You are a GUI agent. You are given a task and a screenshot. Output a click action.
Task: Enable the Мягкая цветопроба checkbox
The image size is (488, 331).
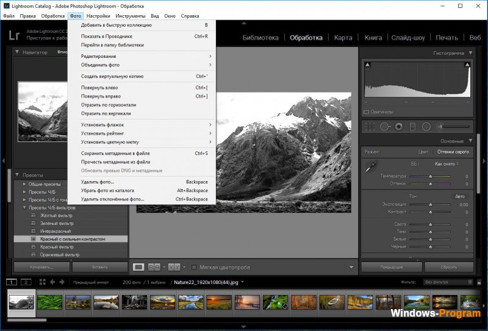(x=194, y=267)
